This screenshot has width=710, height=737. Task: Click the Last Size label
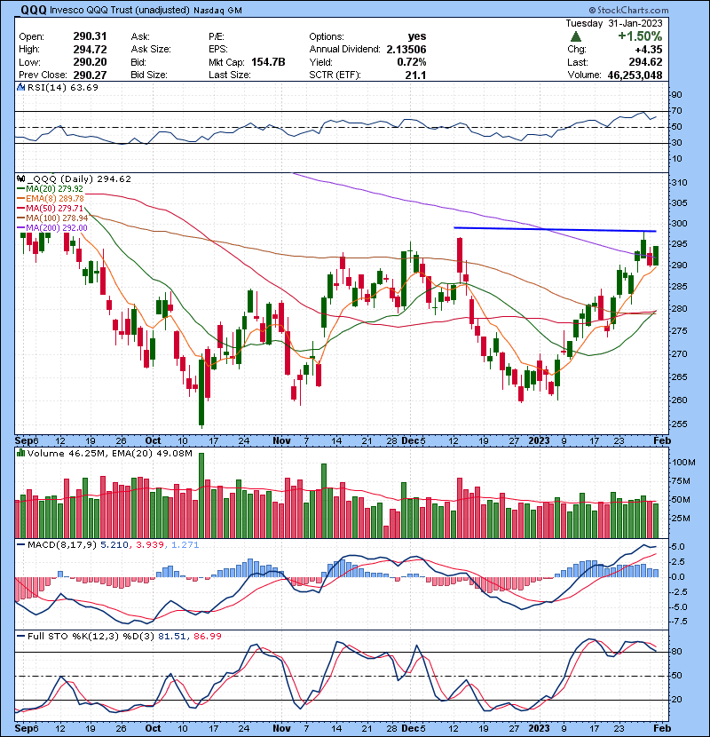coord(229,75)
